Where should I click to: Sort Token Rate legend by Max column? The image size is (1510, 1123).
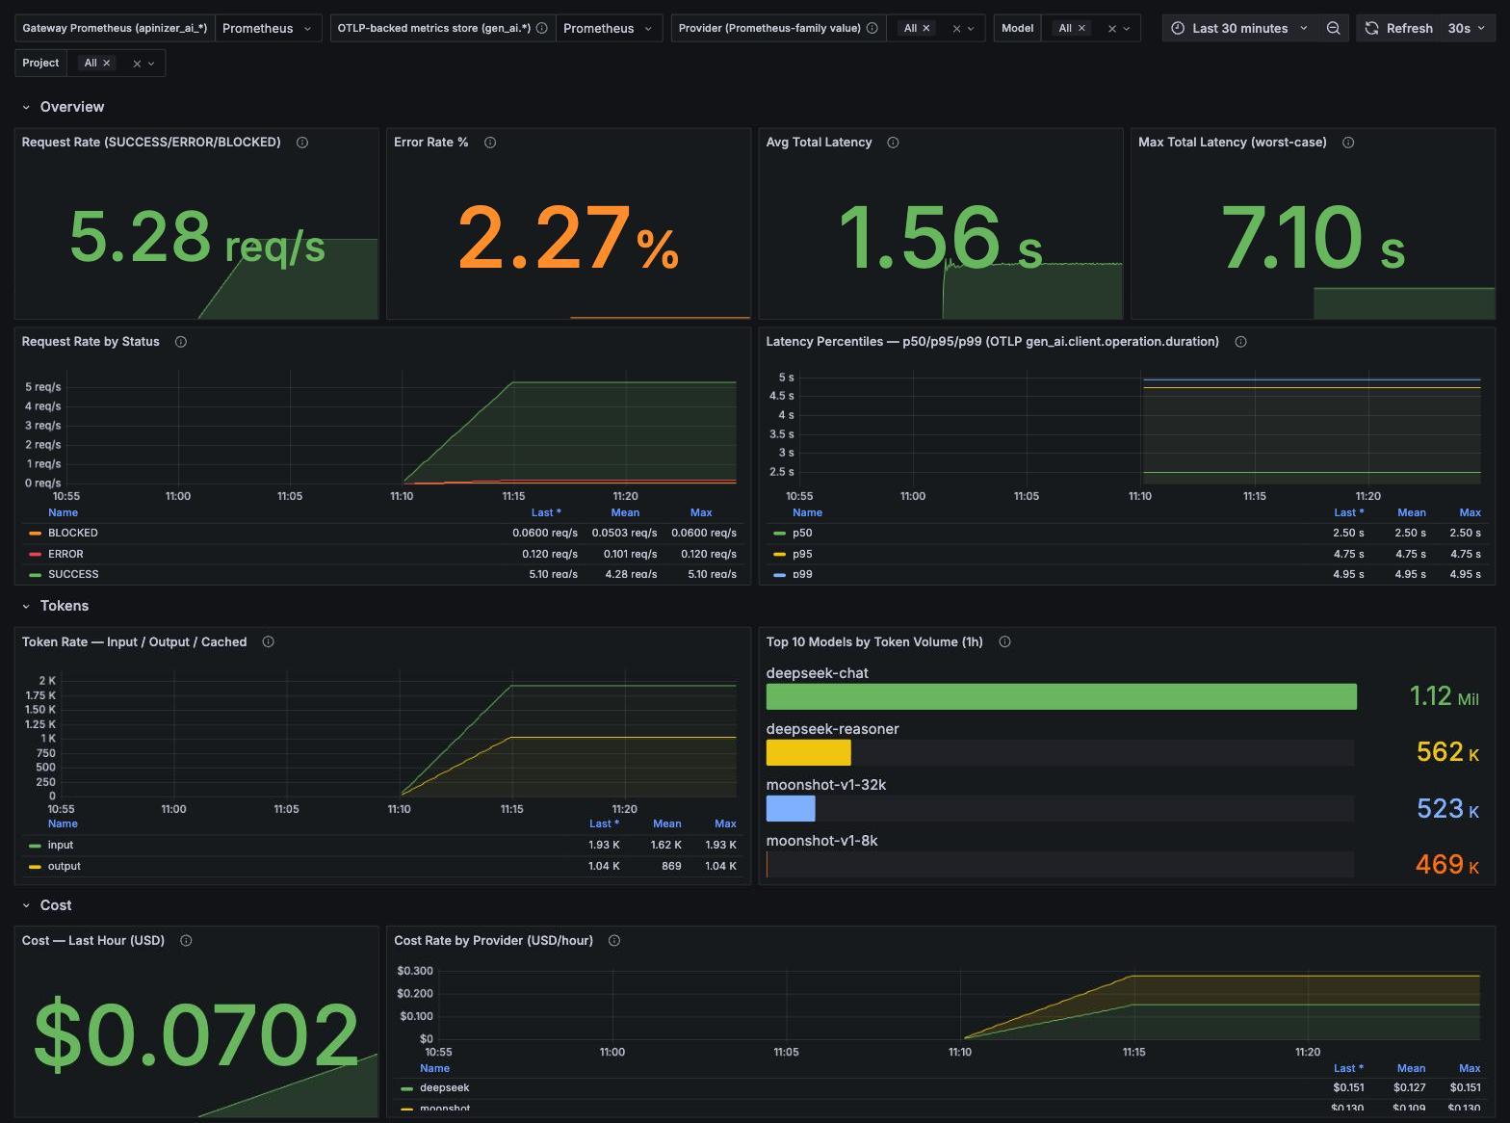coord(725,823)
